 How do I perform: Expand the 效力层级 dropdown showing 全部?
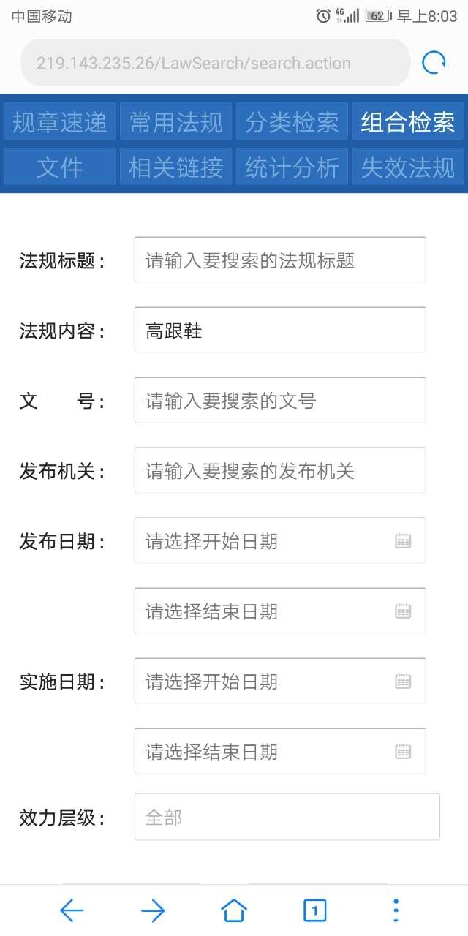287,817
